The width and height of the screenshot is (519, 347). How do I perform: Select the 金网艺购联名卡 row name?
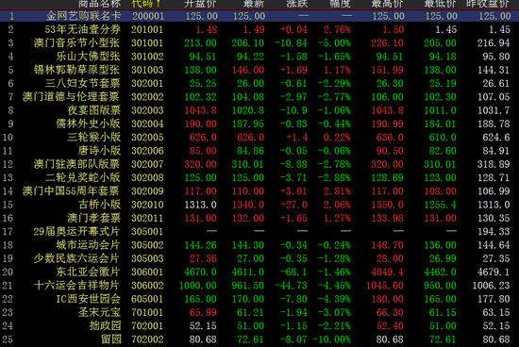pyautogui.click(x=83, y=16)
